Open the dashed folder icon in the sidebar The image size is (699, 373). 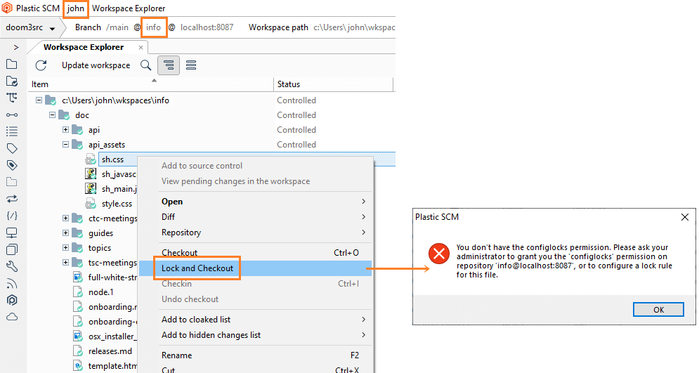[x=11, y=182]
